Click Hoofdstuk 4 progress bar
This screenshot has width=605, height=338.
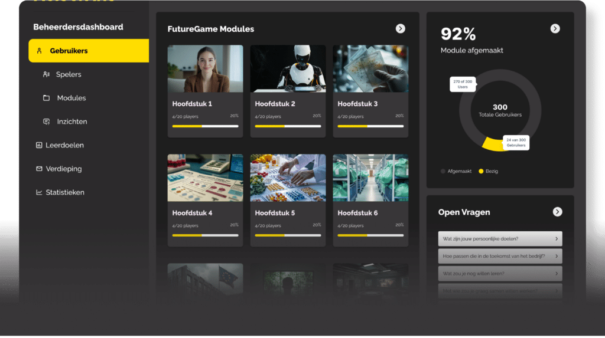[x=205, y=235]
